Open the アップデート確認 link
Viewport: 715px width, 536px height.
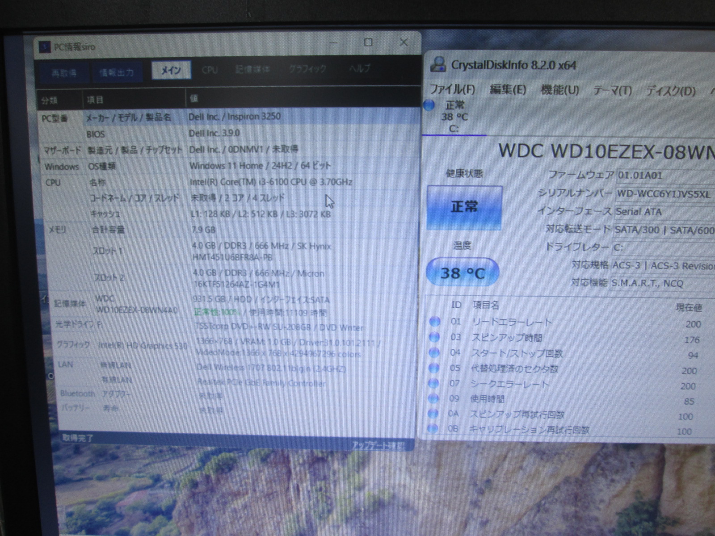[x=378, y=445]
